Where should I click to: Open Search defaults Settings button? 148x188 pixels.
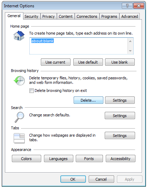120,116
